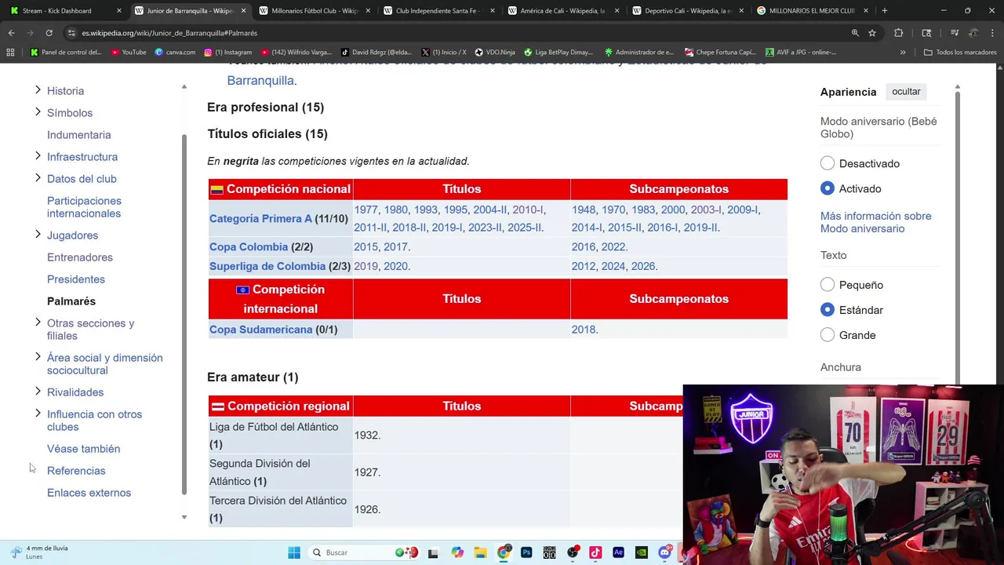Set text size to Estándar
Image resolution: width=1004 pixels, height=565 pixels.
click(828, 310)
